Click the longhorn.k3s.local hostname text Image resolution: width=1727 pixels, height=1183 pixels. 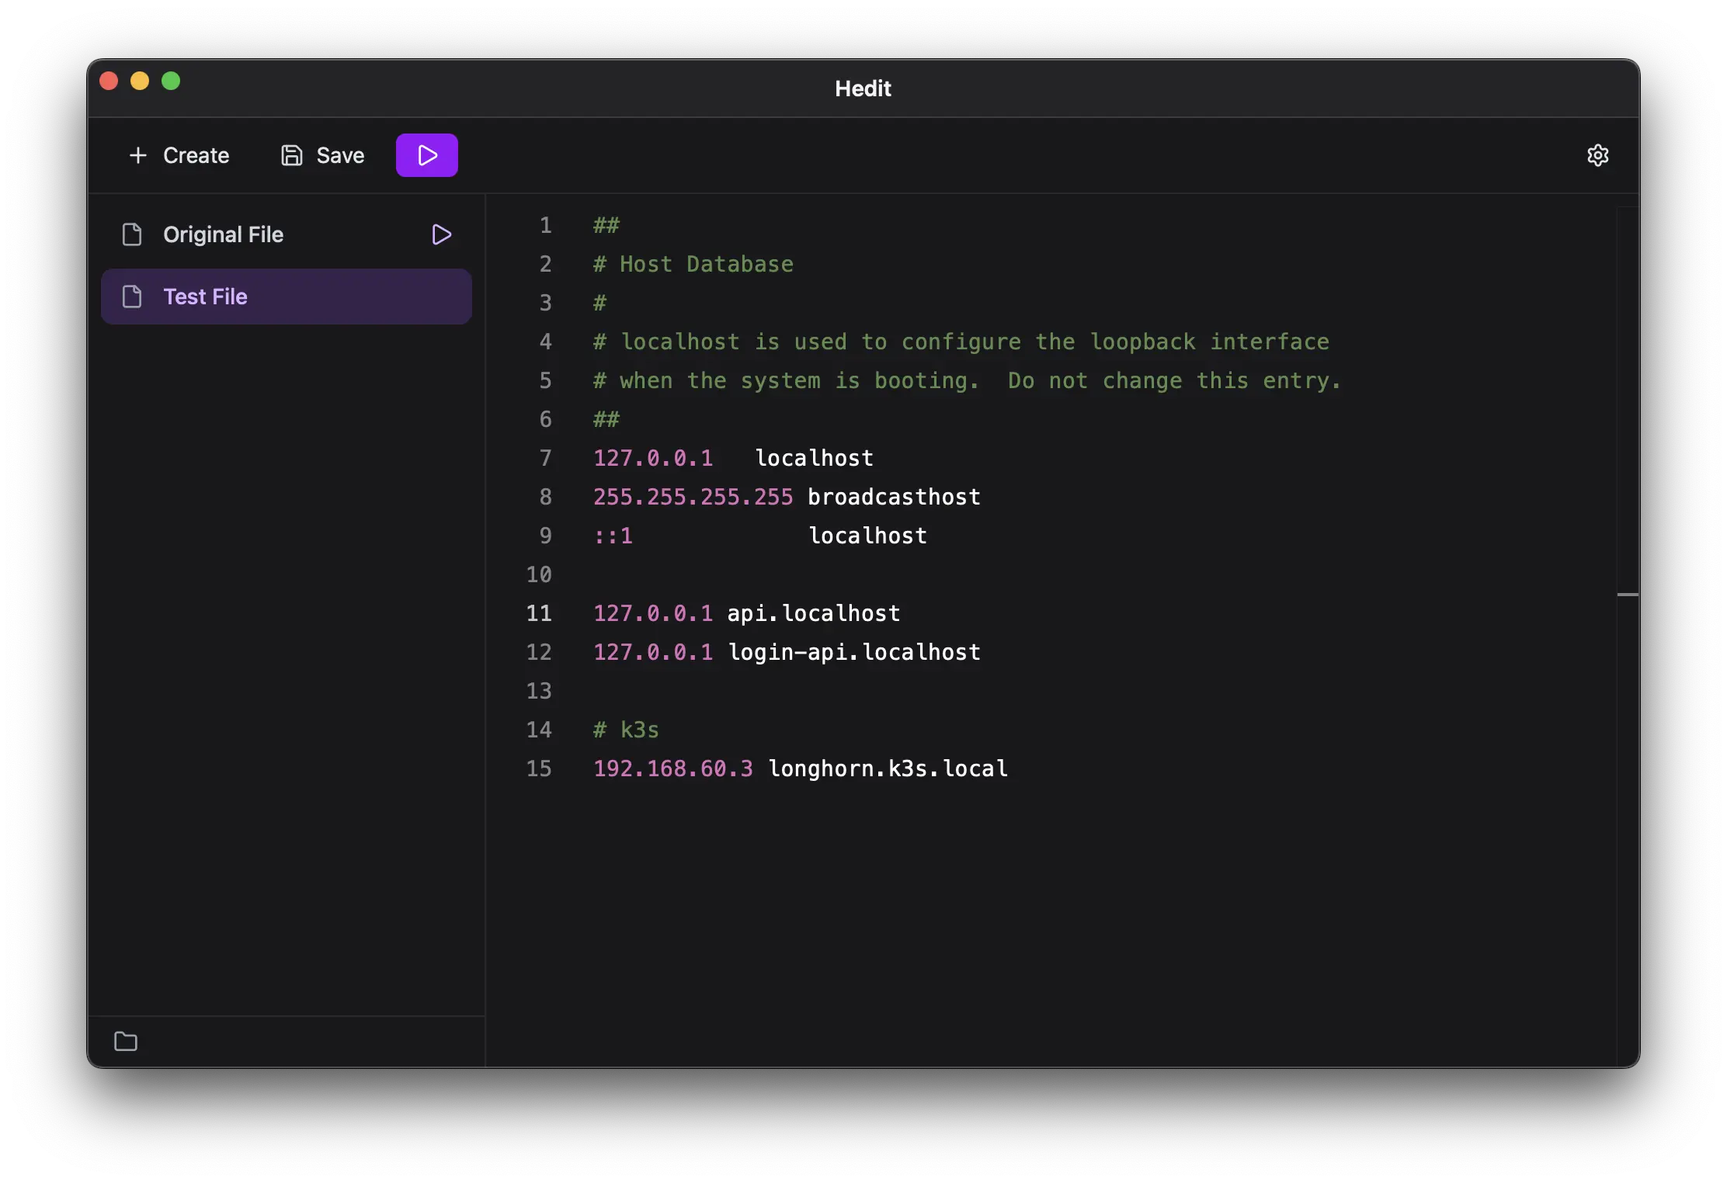[x=888, y=768]
